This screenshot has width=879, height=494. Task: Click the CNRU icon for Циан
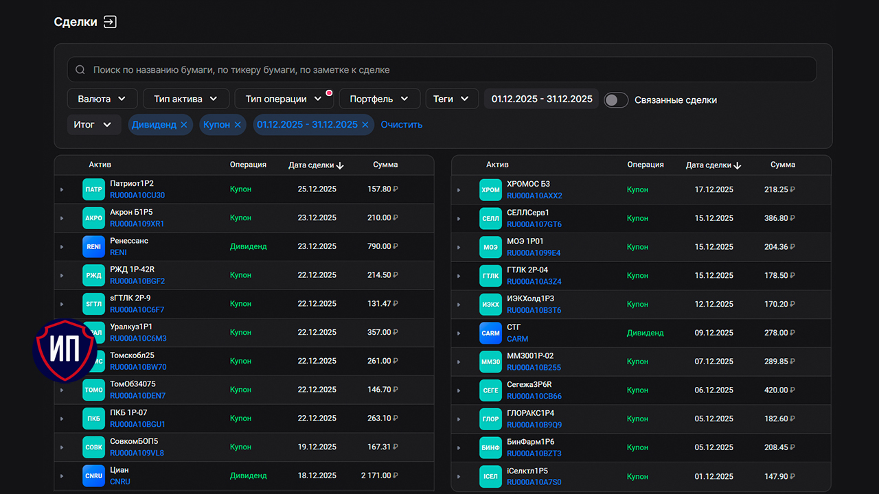pos(93,476)
